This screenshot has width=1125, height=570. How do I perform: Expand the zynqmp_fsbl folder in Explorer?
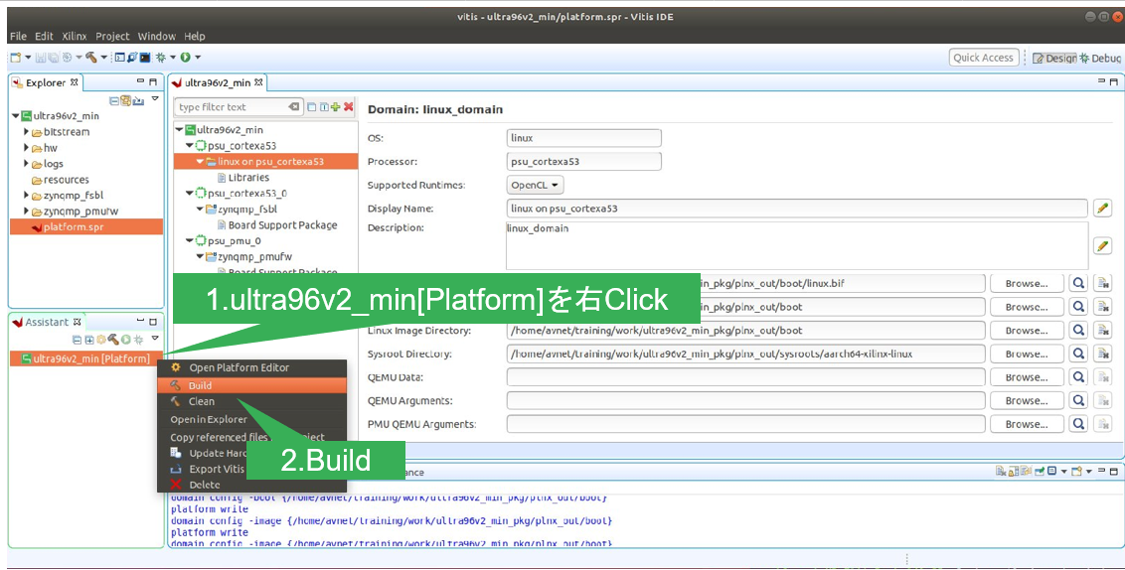pos(27,195)
